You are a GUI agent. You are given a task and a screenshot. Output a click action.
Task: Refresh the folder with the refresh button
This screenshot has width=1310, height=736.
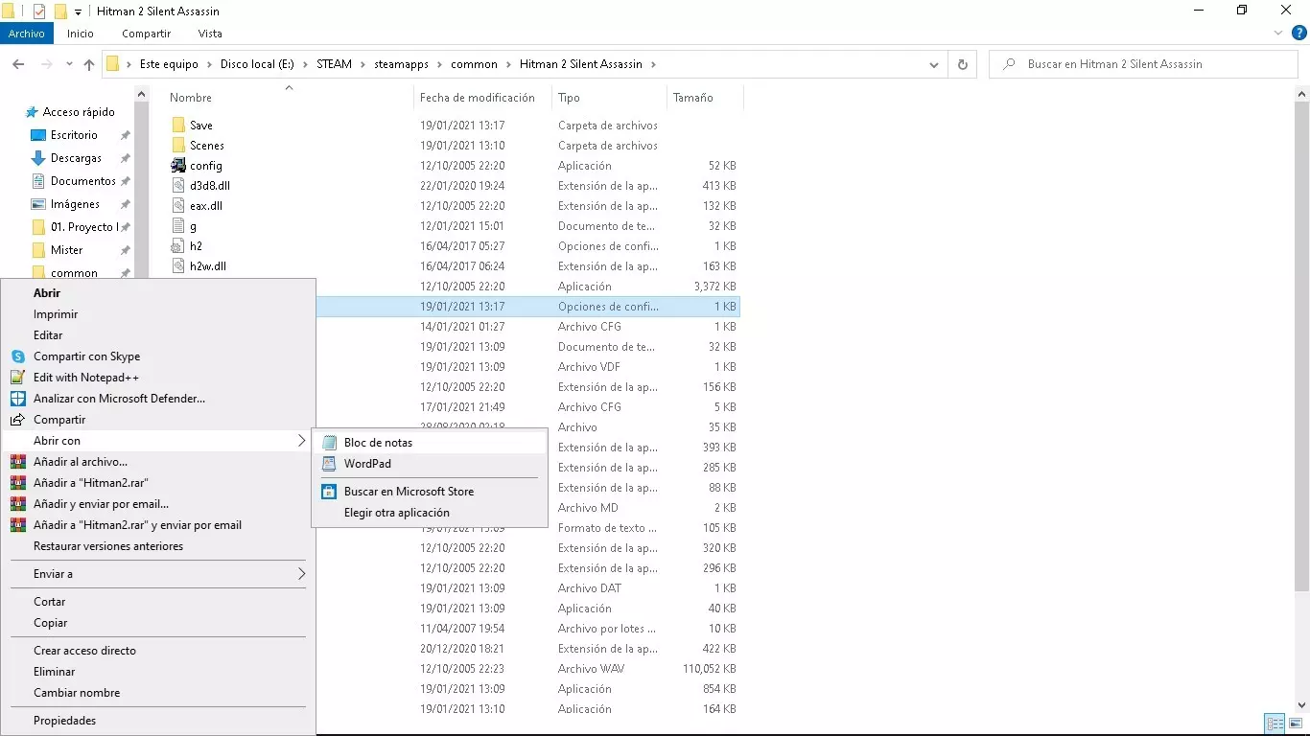pyautogui.click(x=963, y=64)
